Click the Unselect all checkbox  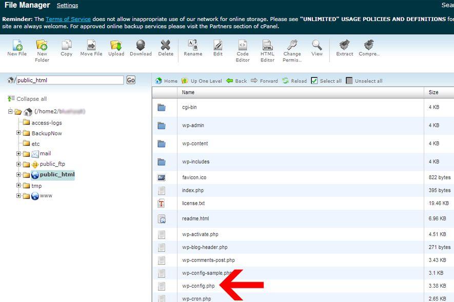(x=349, y=81)
